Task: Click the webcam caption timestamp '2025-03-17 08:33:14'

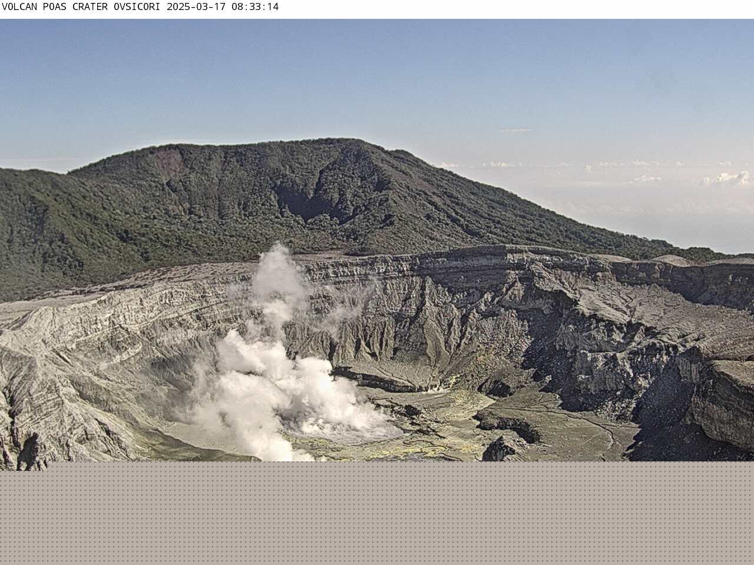Action: pos(223,7)
